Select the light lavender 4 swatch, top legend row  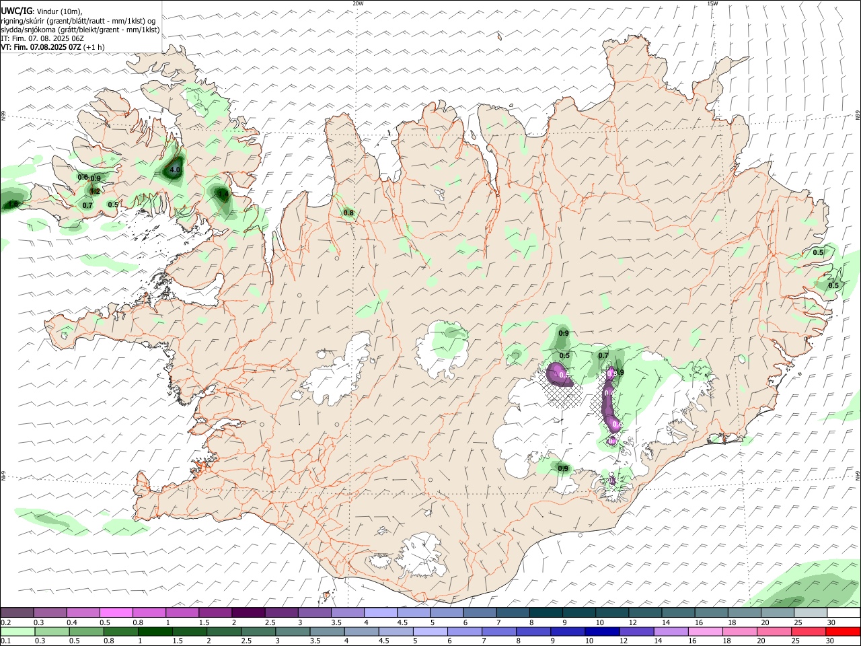click(380, 613)
